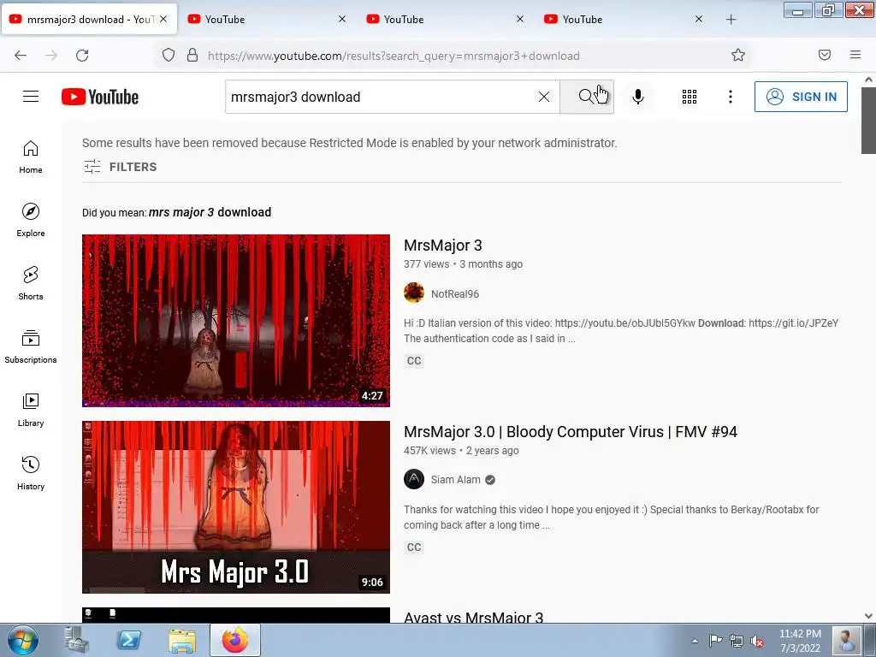Open Server Manager from the taskbar
Image resolution: width=876 pixels, height=657 pixels.
75,640
